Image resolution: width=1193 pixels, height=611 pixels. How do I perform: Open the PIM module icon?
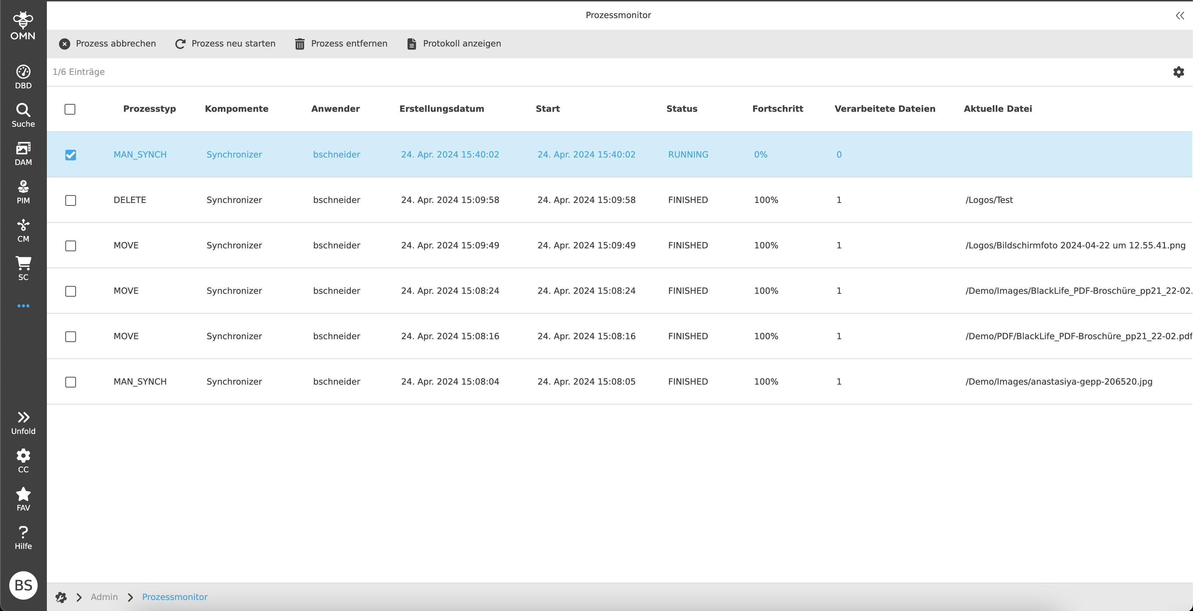pos(23,192)
